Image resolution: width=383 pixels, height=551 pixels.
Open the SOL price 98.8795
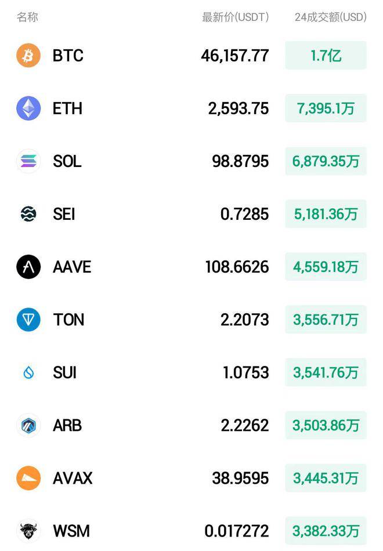coord(240,161)
